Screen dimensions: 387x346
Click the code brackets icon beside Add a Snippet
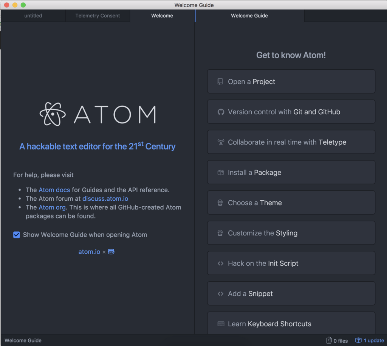[220, 294]
